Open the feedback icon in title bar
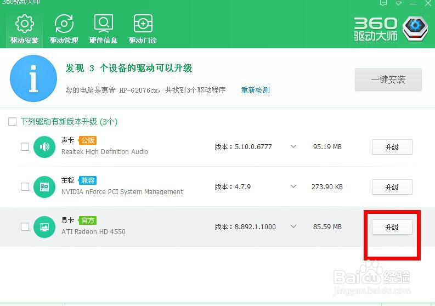This screenshot has width=435, height=306. (x=383, y=3)
